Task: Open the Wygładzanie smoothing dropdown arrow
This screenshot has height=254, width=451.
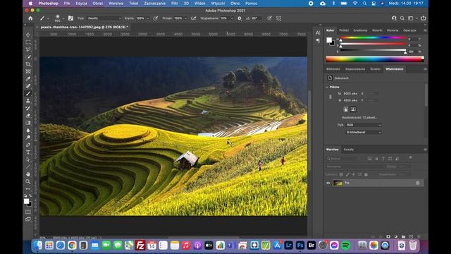Action: point(232,18)
